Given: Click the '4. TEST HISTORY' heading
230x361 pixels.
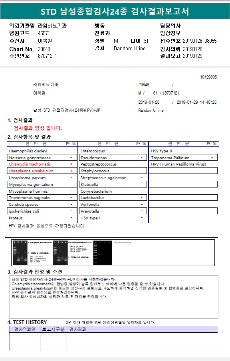Looking at the screenshot, I should click(x=27, y=322).
